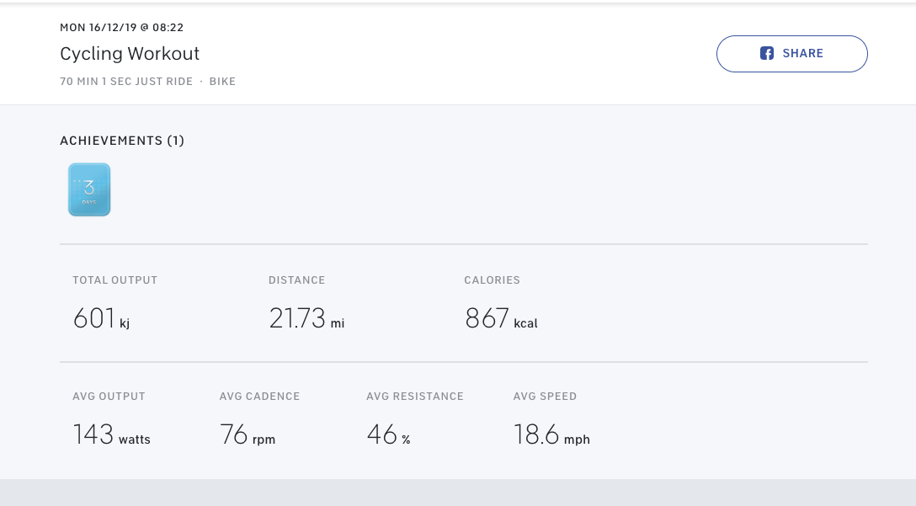Select the 21.73 mi distance value

click(306, 318)
